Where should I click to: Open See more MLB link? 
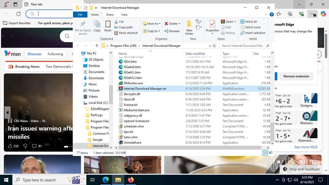(306, 147)
